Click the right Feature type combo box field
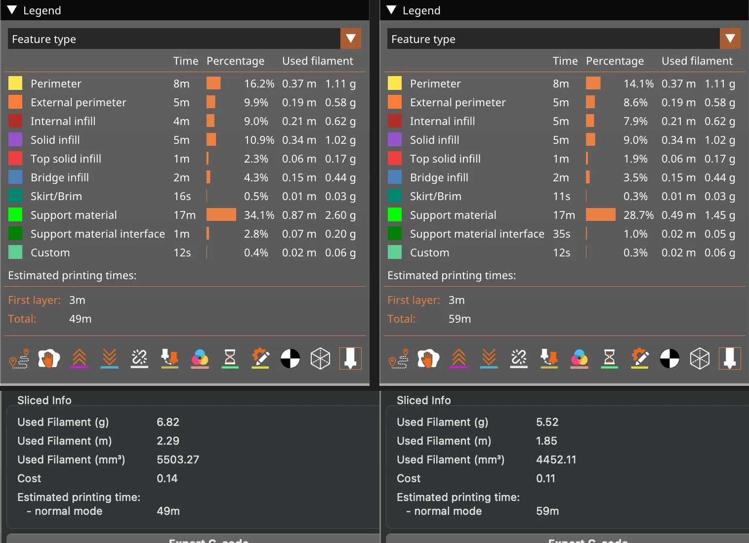The height and width of the screenshot is (543, 749). coord(564,39)
